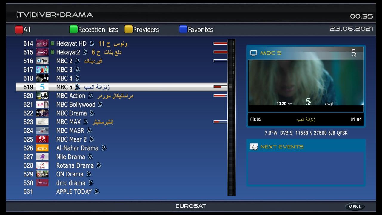Open the All channels list
Screen dimensions: 382x215
27,30
